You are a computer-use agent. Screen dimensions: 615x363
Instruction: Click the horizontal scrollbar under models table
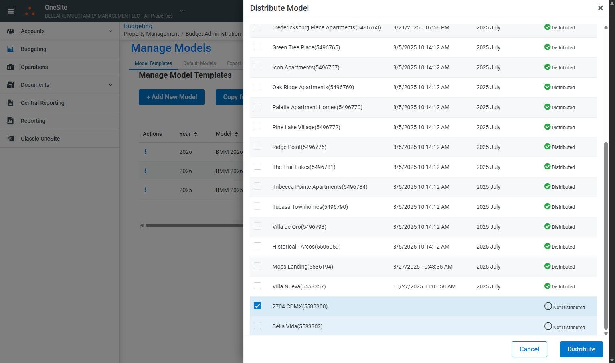point(195,225)
